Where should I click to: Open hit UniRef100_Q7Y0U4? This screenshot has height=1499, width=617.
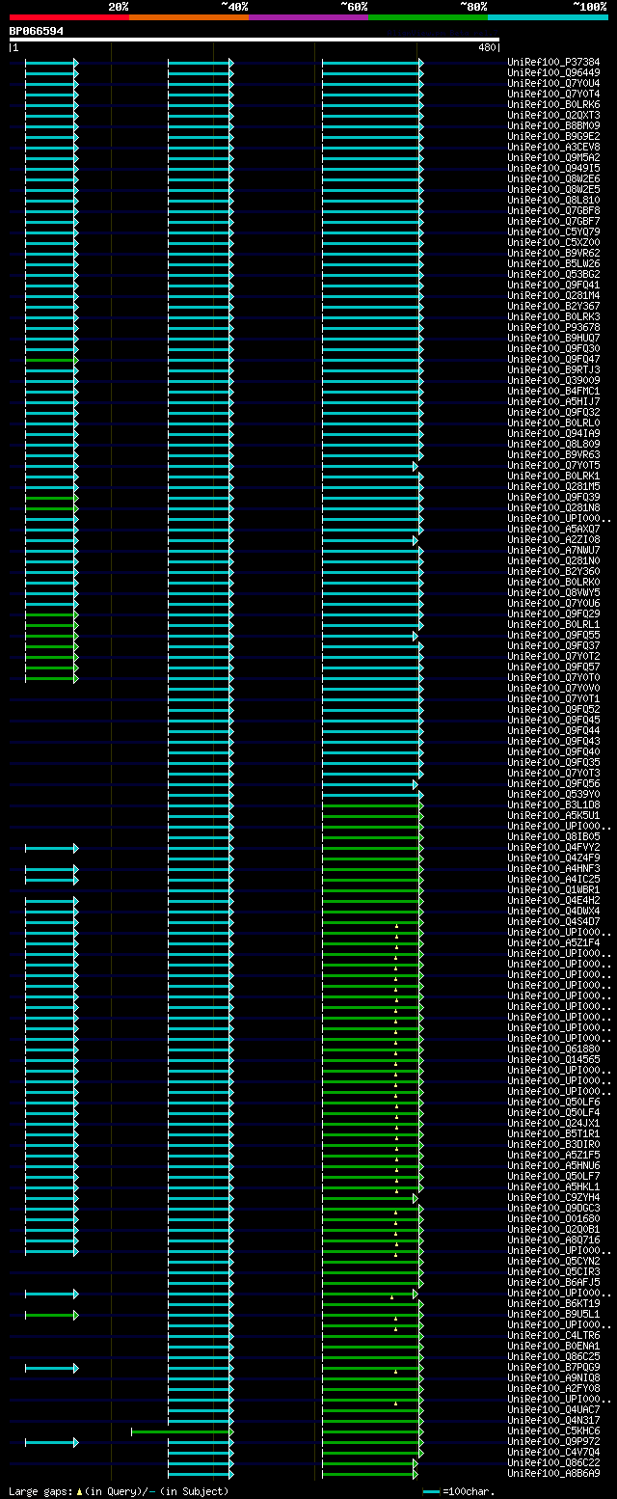pos(553,83)
